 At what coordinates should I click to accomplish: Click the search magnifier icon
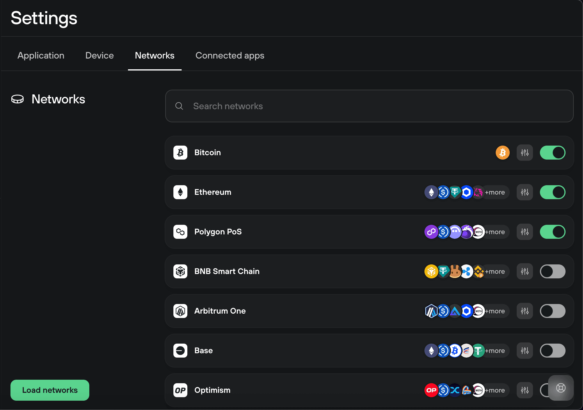click(179, 106)
